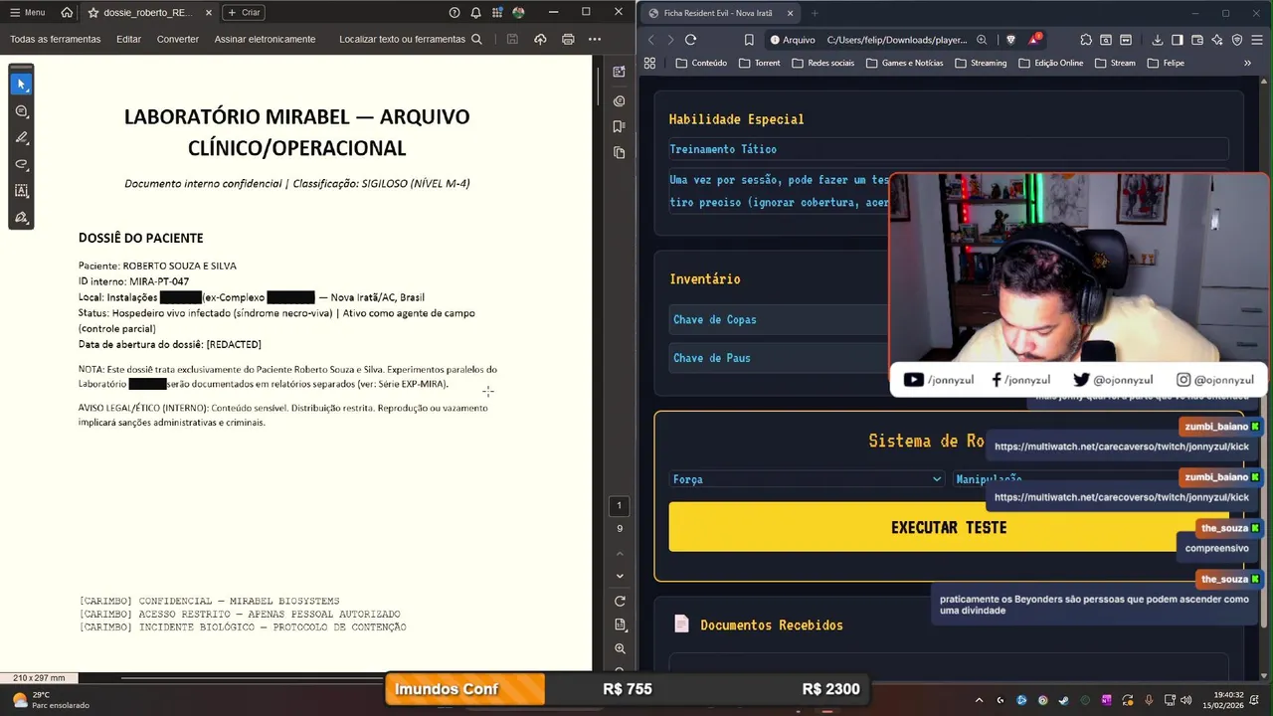This screenshot has width=1273, height=716.
Task: Open the Conteúdo bookmarks folder
Action: pyautogui.click(x=701, y=63)
